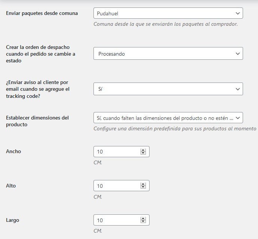Decrease Ancho value with down arrow

(x=143, y=153)
